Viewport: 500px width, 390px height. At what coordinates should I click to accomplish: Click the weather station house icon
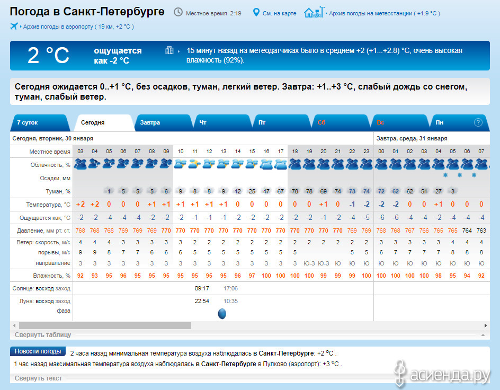[314, 12]
